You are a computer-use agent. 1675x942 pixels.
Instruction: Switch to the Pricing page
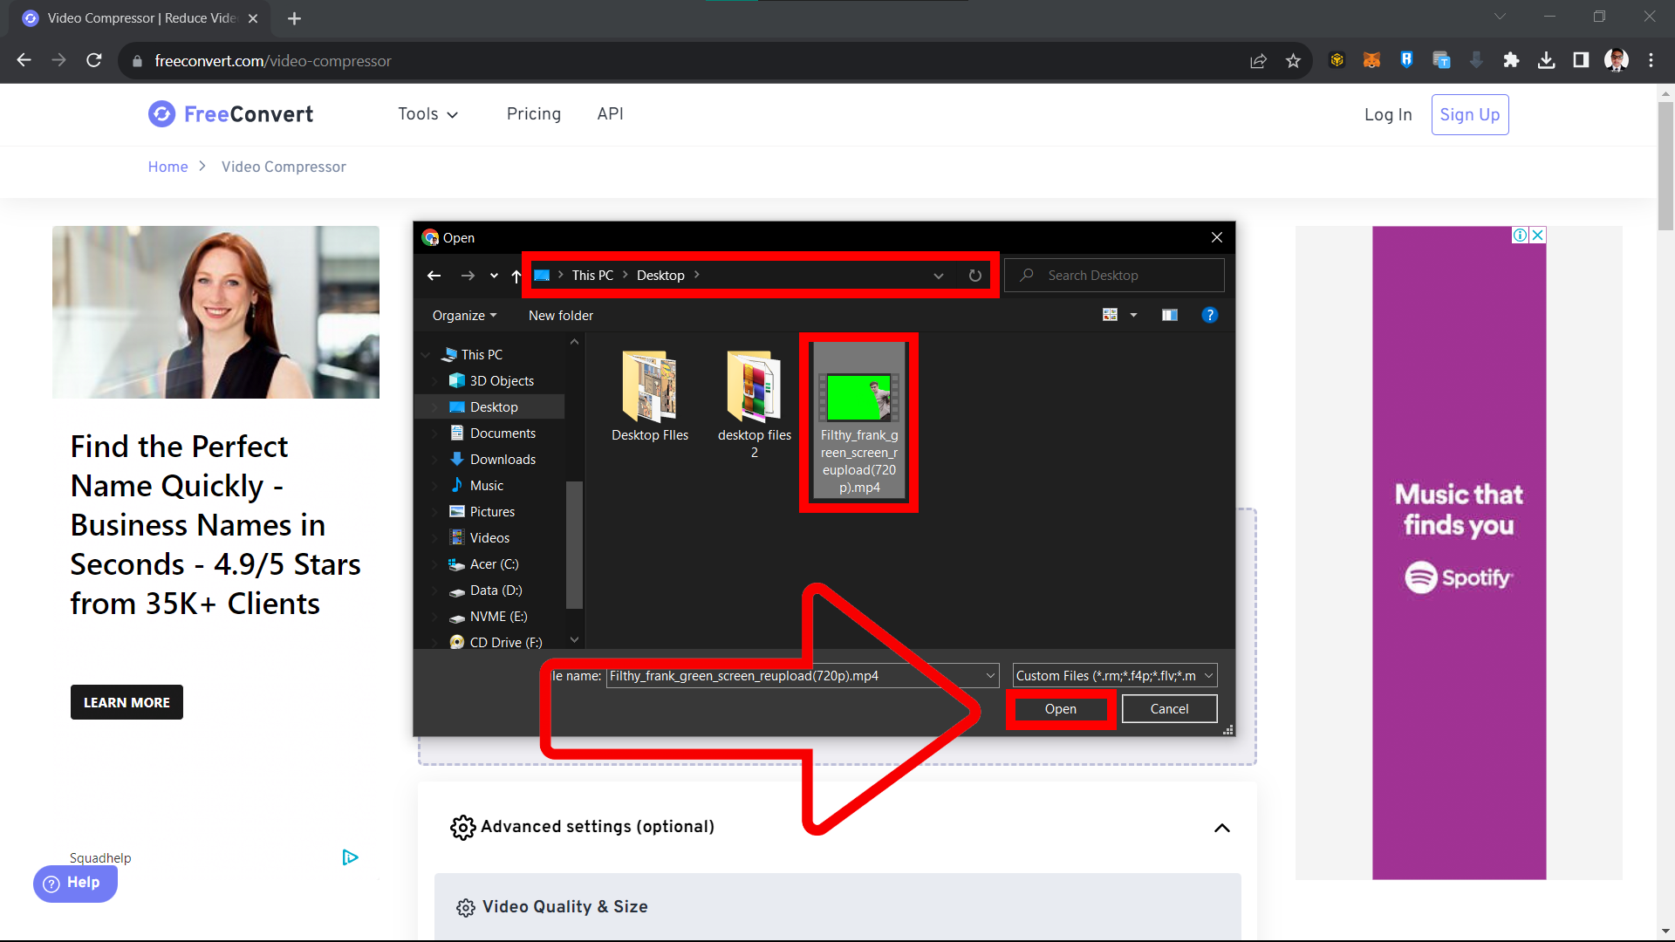[533, 114]
